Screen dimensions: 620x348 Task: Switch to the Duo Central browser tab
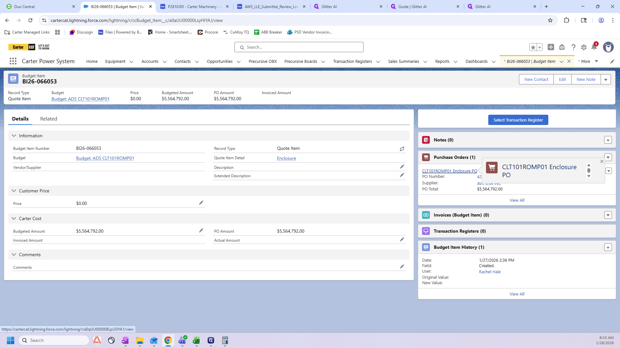pos(40,6)
